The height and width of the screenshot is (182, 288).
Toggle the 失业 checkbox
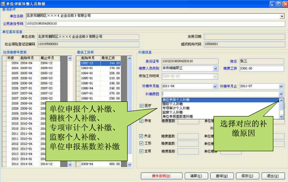pyautogui.click(x=141, y=136)
